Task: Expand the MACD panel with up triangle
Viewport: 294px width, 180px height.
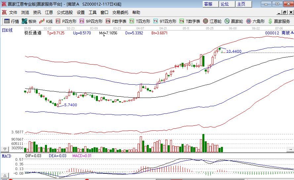Action: [5, 175]
